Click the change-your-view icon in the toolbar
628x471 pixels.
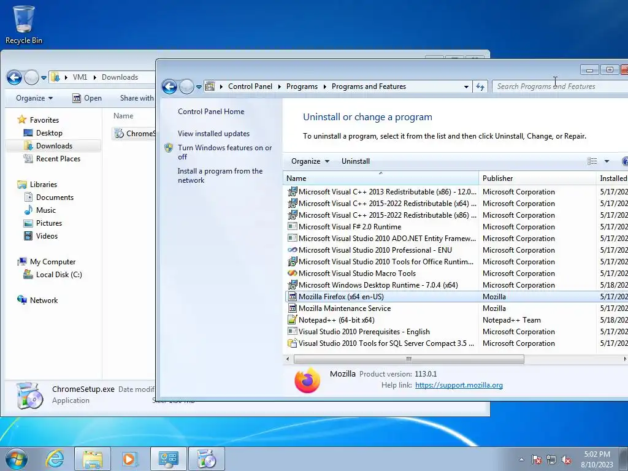point(592,161)
